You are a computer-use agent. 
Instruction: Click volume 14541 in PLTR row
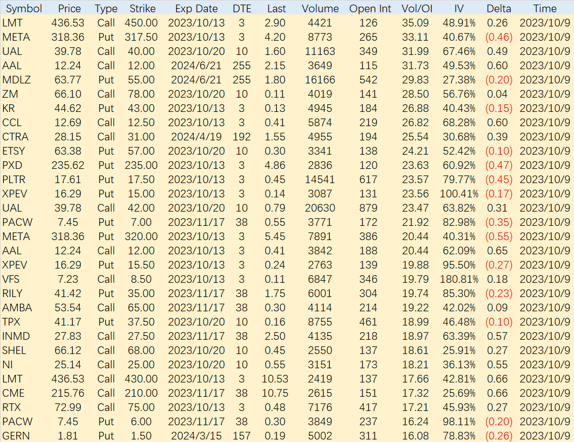320,180
